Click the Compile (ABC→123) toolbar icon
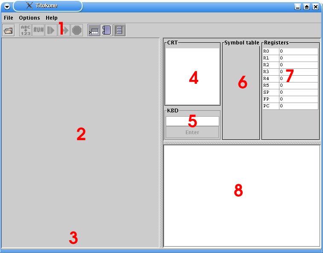The width and height of the screenshot is (323, 253). click(x=26, y=30)
